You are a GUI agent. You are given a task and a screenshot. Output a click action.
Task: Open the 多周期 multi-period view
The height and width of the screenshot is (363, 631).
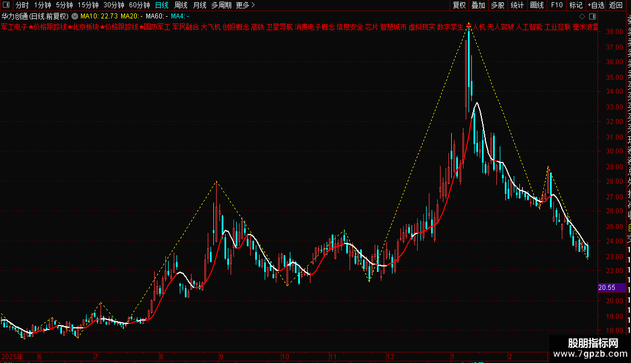click(x=221, y=5)
